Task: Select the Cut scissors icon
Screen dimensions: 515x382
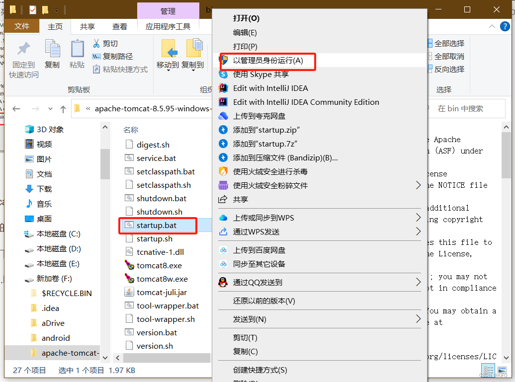Action: [x=96, y=43]
